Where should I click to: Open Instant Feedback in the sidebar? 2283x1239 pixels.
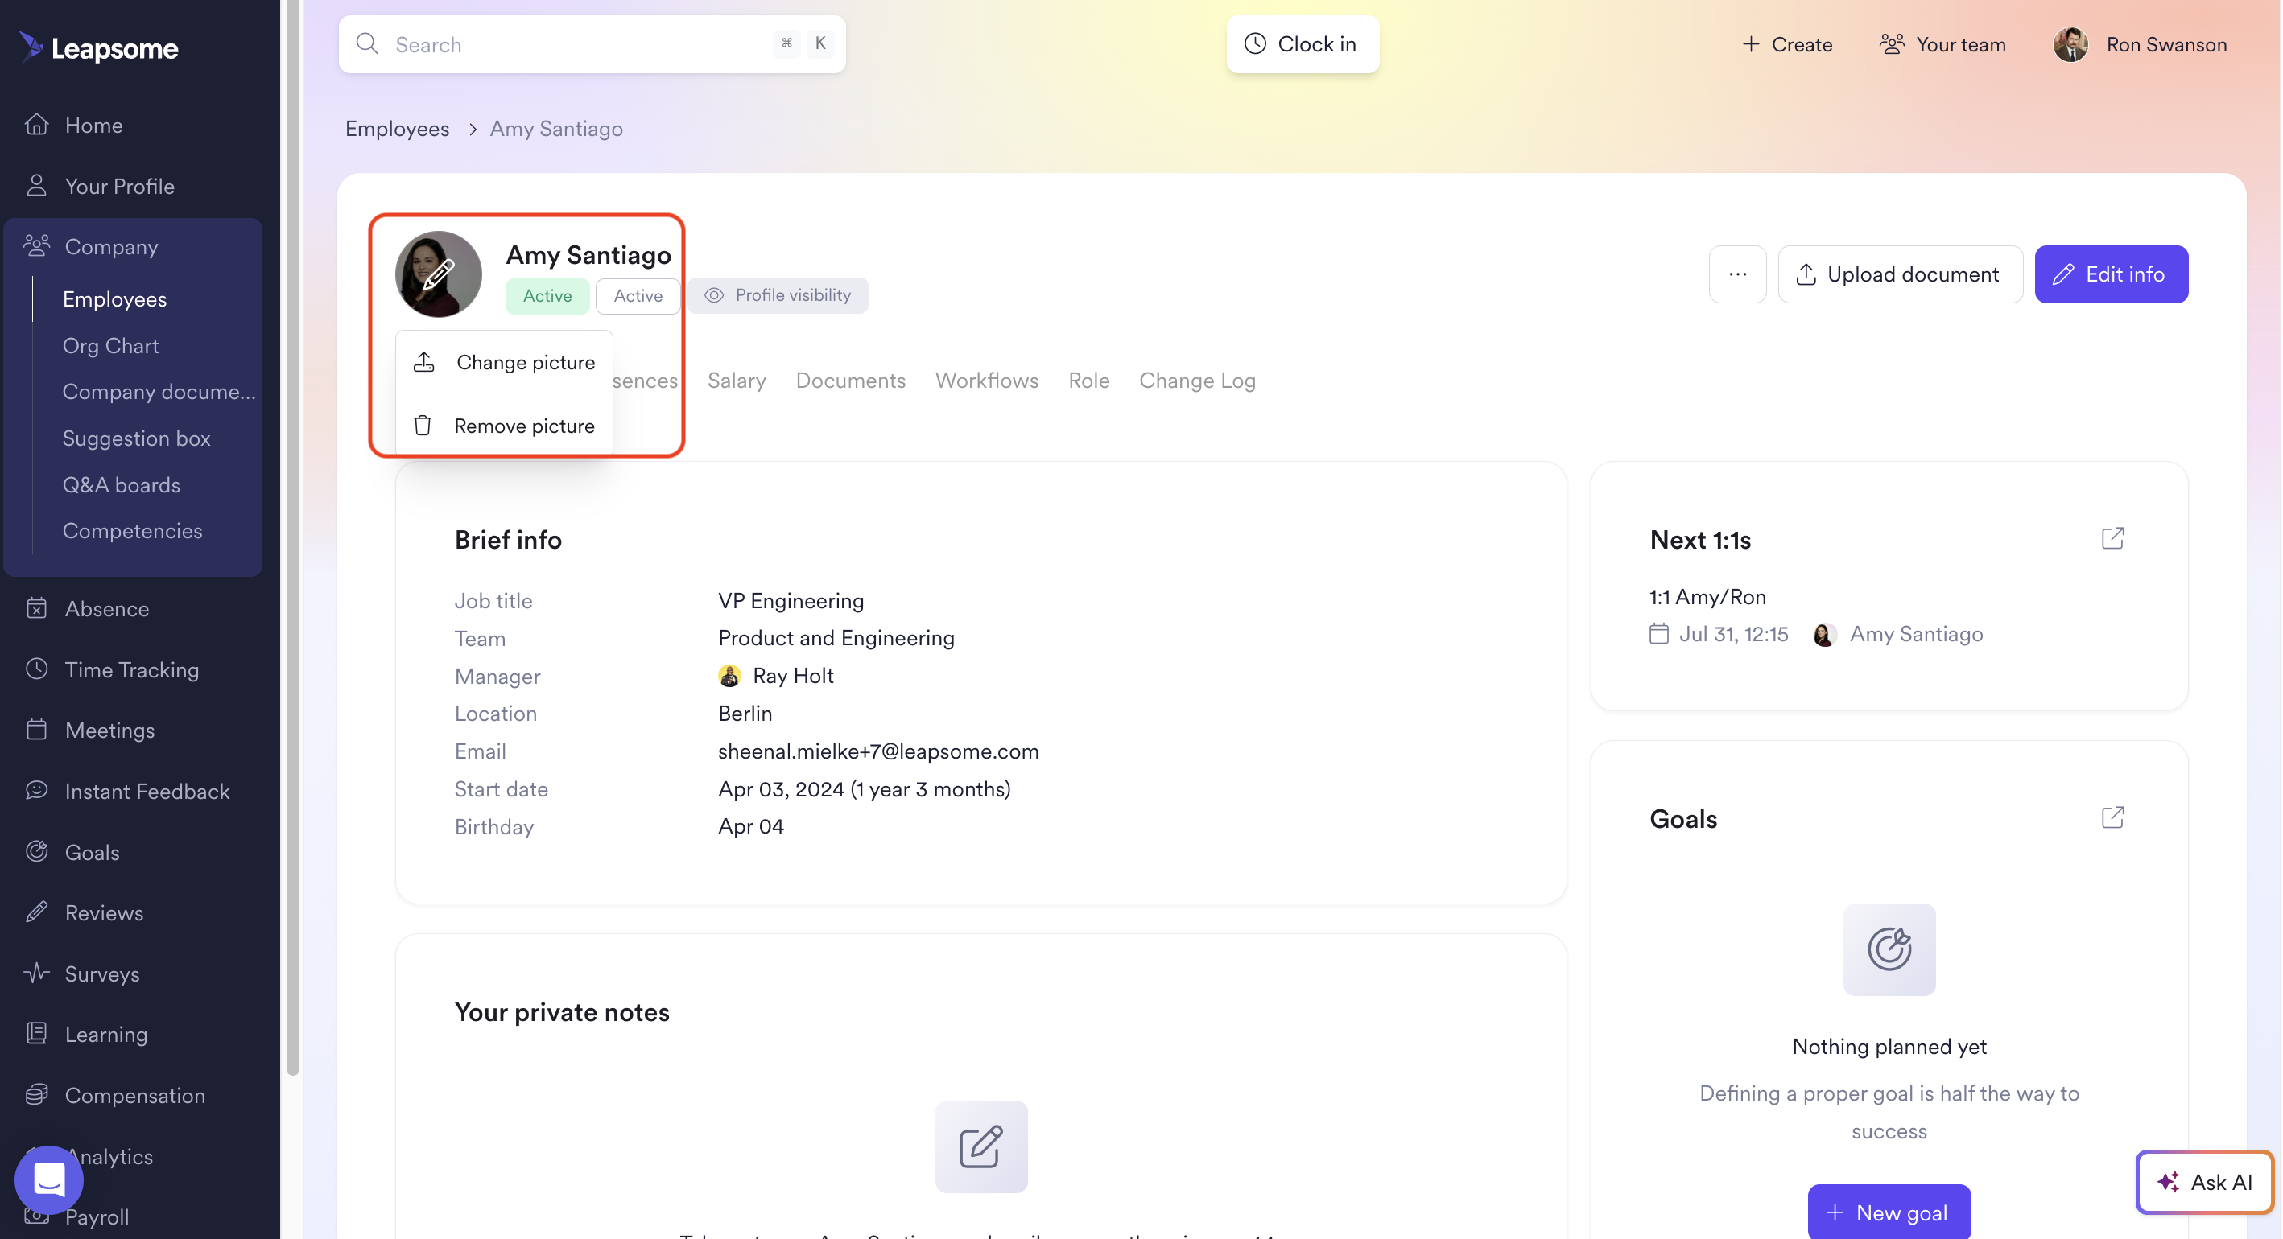(x=147, y=791)
